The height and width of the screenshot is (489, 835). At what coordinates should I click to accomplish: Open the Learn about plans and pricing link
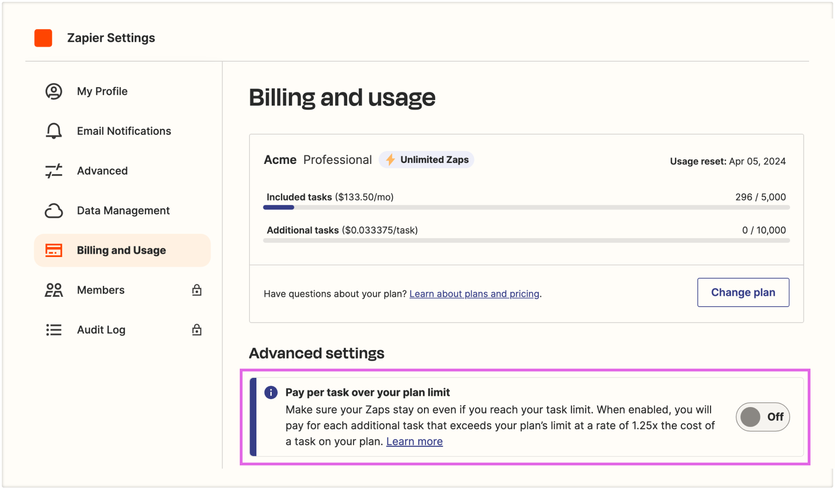[474, 294]
